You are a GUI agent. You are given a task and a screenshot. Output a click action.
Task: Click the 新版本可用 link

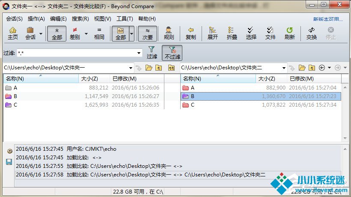[328, 19]
